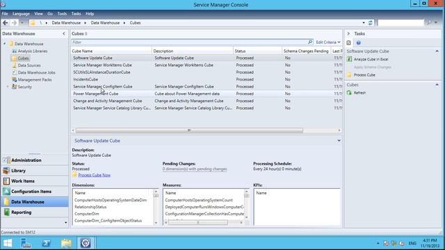Open the Reporting workspace
This screenshot has height=250, width=445.
click(x=34, y=212)
